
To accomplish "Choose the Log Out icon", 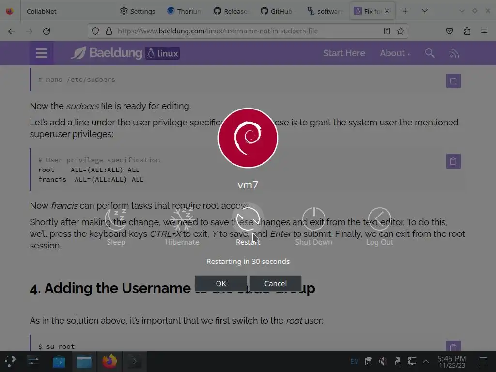I will click(380, 219).
